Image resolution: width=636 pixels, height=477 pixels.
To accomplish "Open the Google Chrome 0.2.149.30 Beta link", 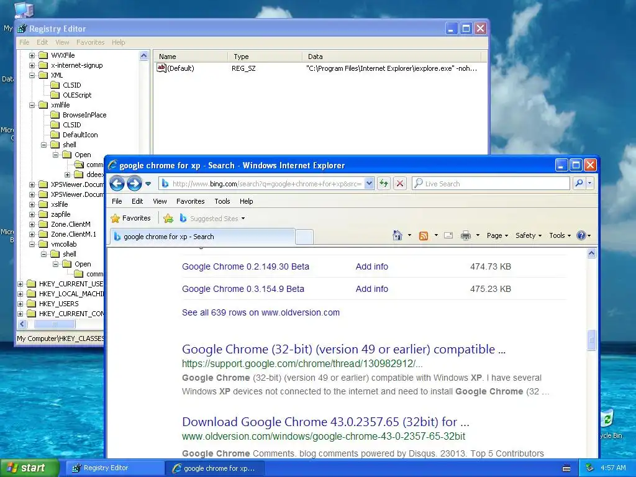I will (245, 266).
